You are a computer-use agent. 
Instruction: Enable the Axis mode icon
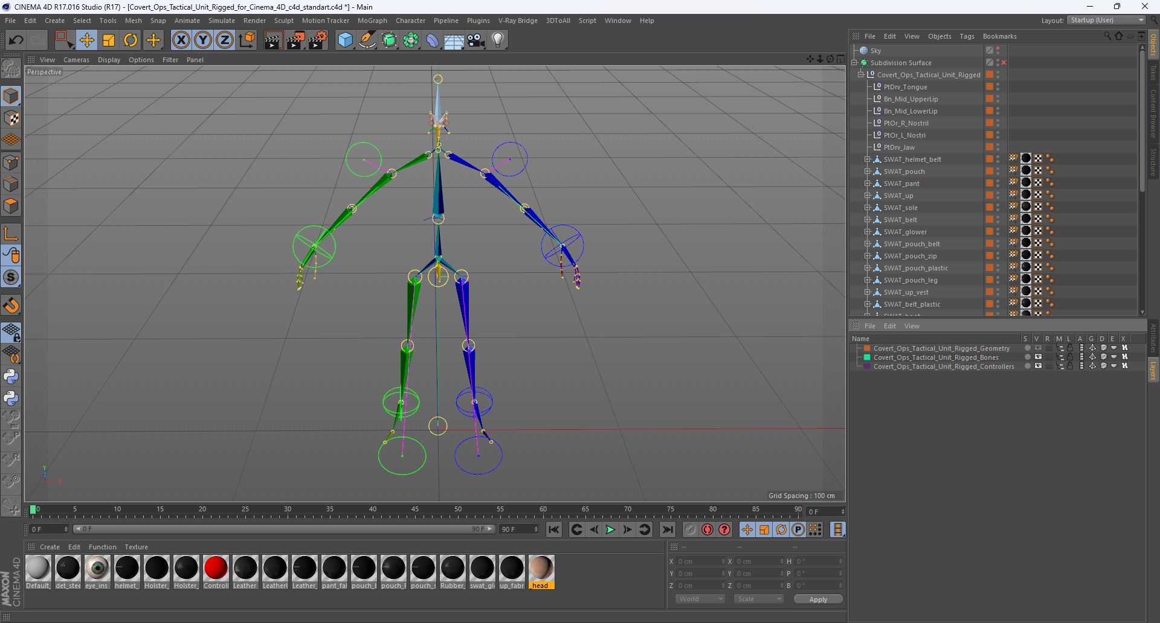tap(11, 234)
